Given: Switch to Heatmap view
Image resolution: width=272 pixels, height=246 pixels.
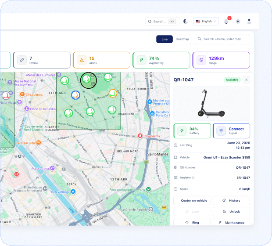Looking at the screenshot, I should [182, 39].
